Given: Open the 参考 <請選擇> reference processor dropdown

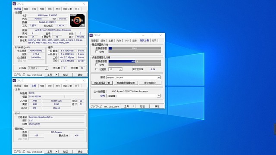Looking at the screenshot, I should (x=133, y=96).
